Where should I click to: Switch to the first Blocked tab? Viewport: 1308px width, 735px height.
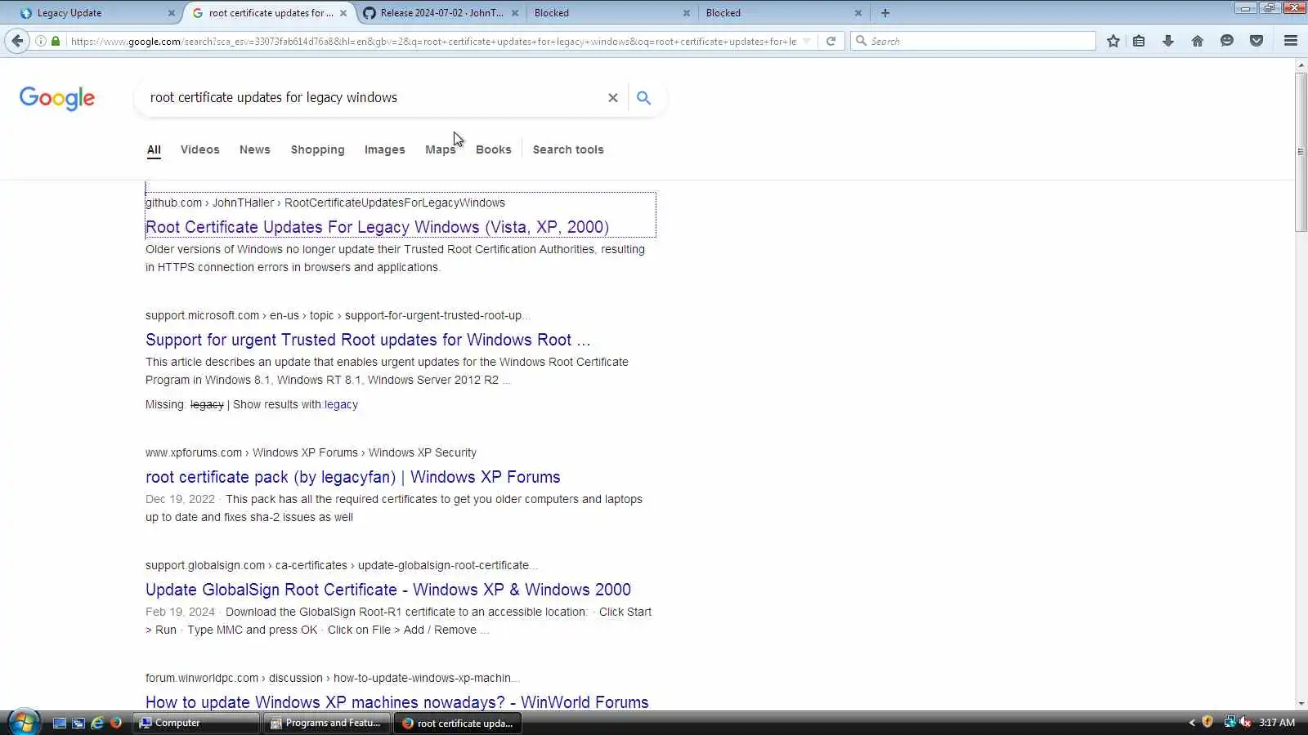point(612,13)
